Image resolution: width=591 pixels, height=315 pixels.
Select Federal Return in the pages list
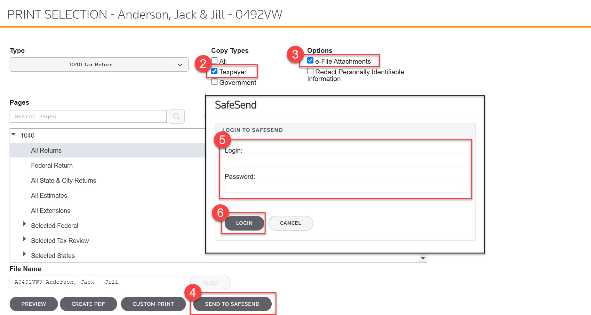[52, 166]
